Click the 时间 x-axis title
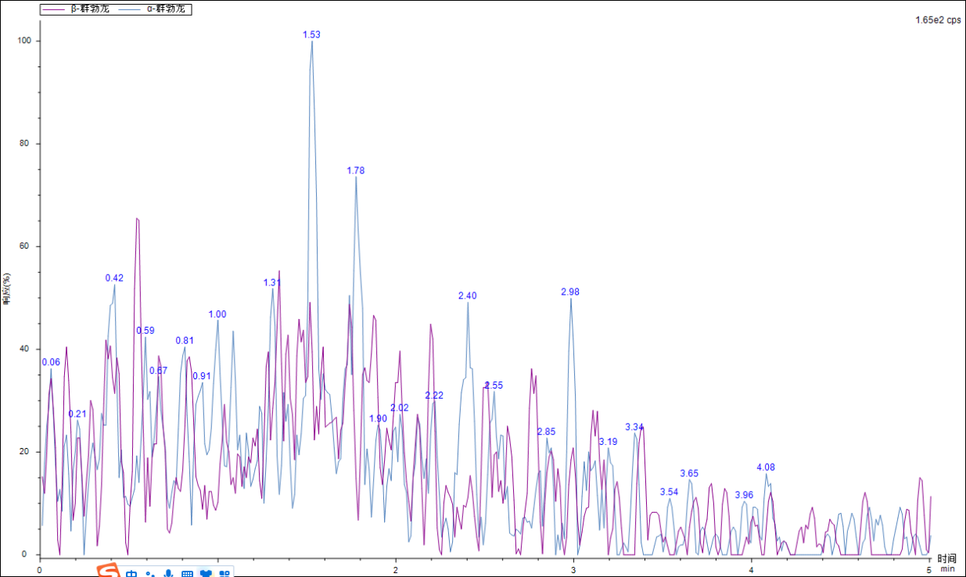966x577 pixels. tap(946, 558)
